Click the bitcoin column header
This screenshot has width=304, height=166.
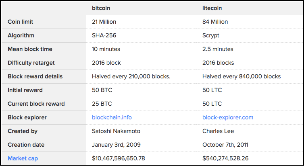point(101,8)
